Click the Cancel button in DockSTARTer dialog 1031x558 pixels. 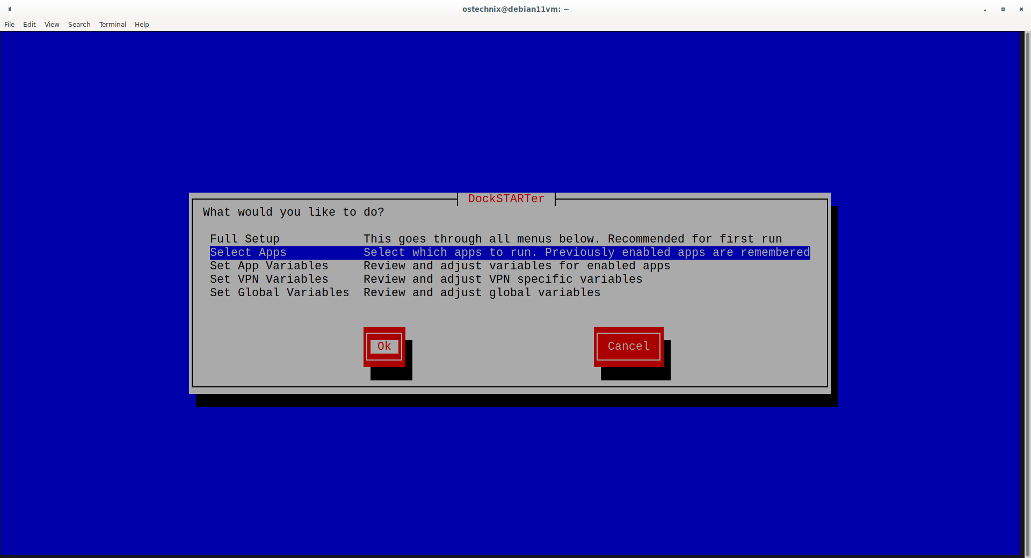(629, 347)
